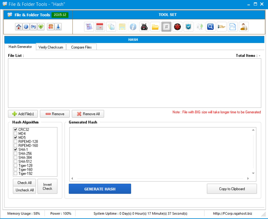
Task: Open the yellow folder tool icon
Action: (x=155, y=27)
